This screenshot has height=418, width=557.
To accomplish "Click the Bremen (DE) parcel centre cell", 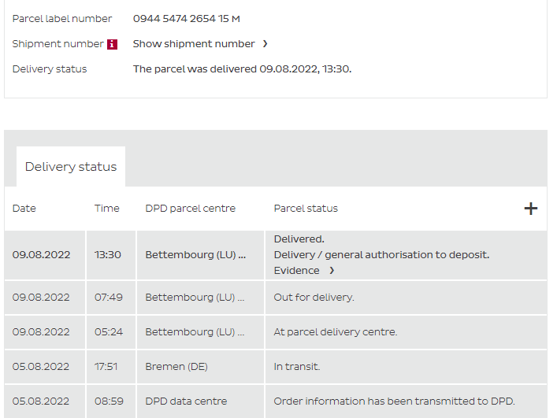I will point(177,367).
